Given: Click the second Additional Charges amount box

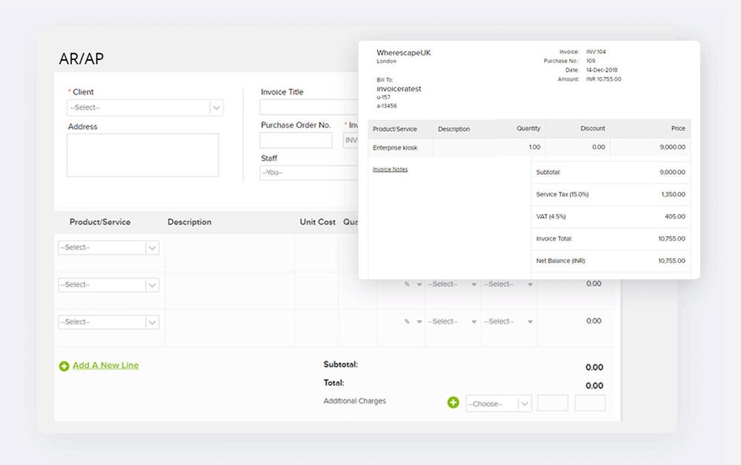Looking at the screenshot, I should point(590,403).
